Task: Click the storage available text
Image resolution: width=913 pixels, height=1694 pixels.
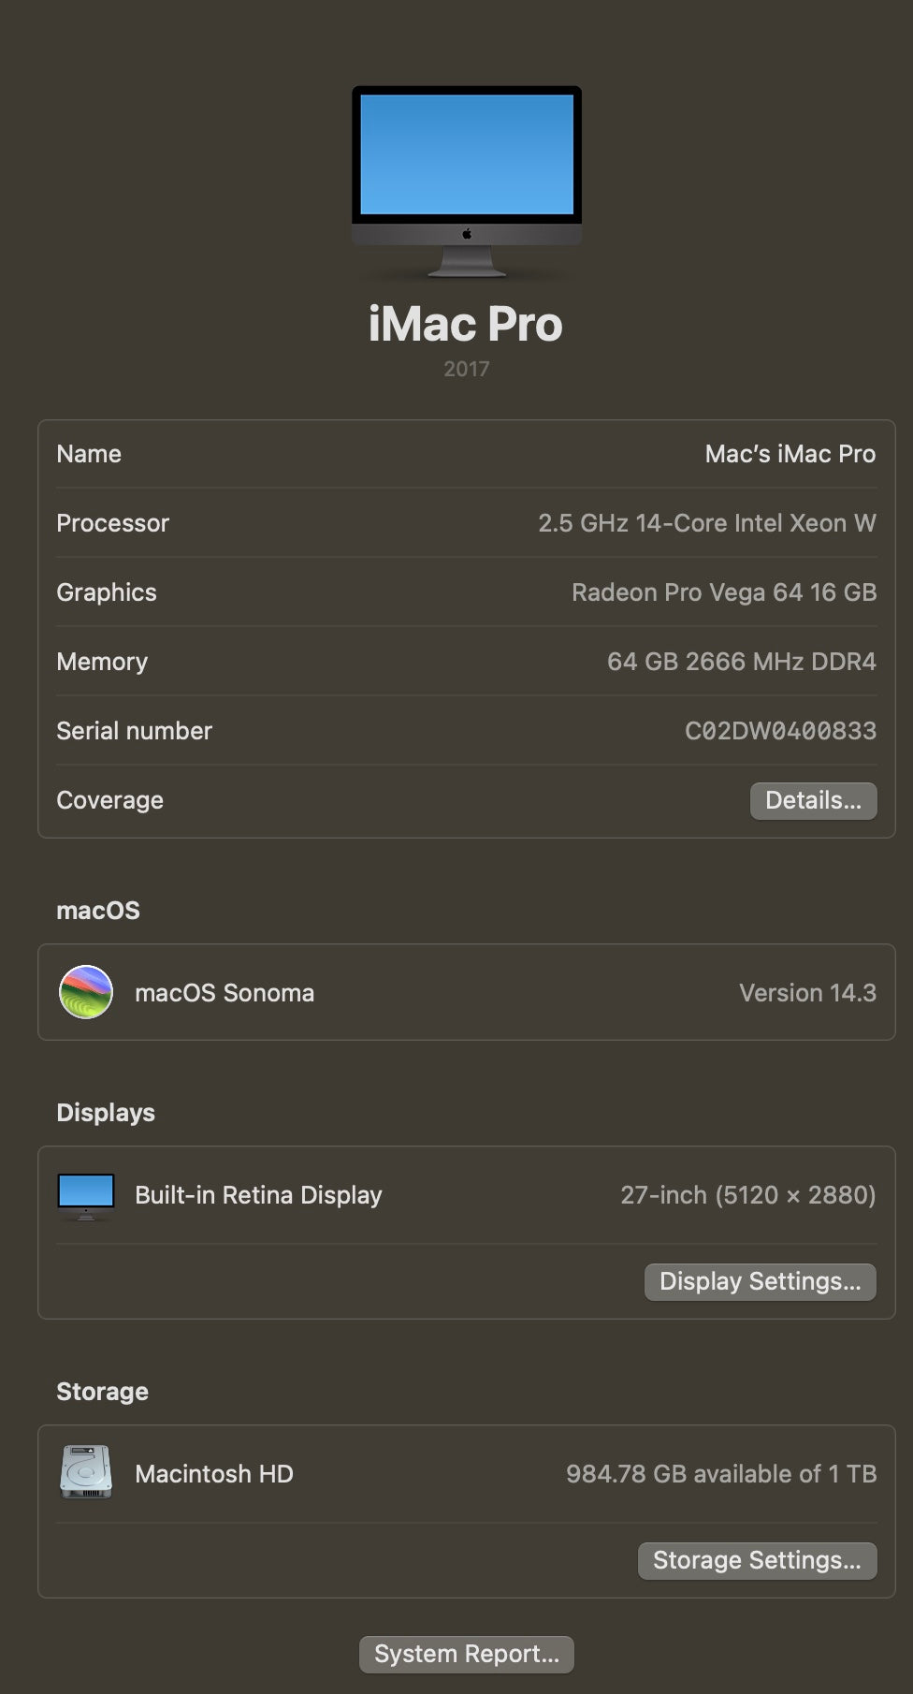Action: pyautogui.click(x=720, y=1474)
